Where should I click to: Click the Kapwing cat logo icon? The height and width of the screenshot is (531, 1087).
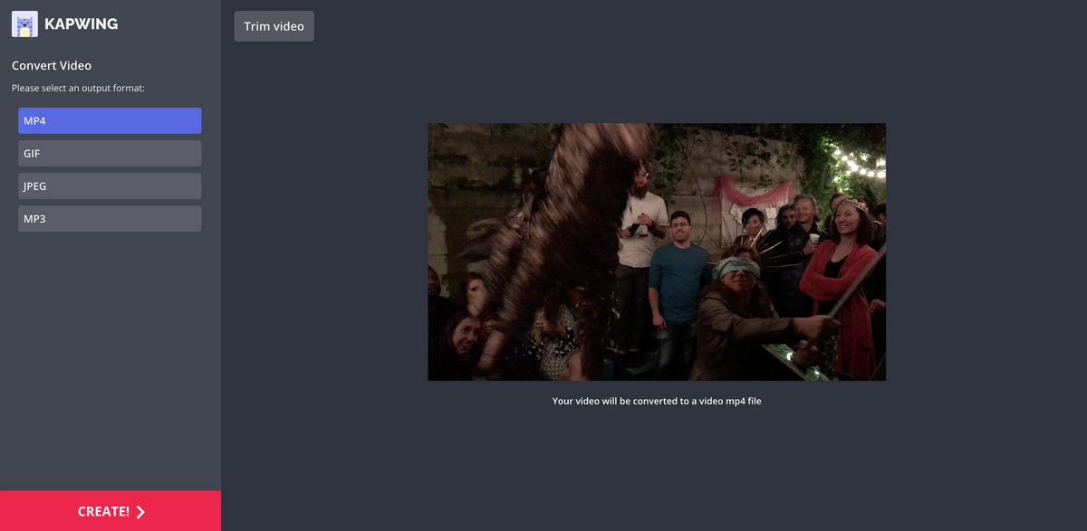[x=24, y=24]
